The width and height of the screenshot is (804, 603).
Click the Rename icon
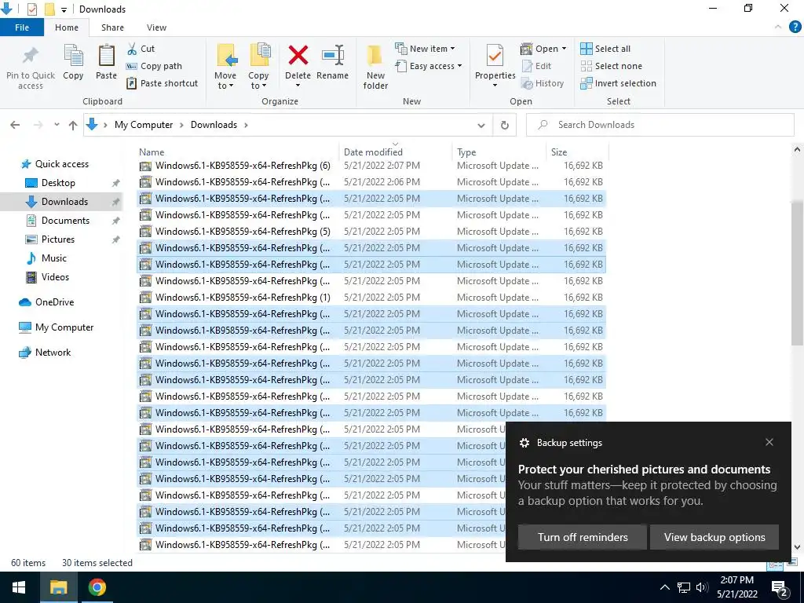[x=332, y=56]
